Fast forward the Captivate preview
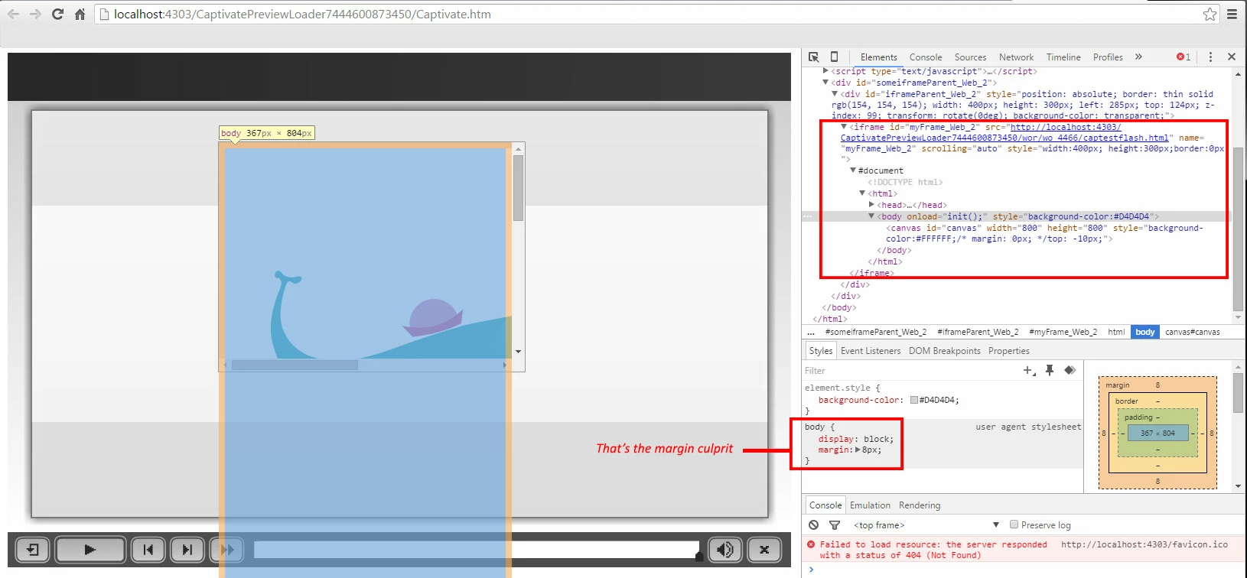Viewport: 1247px width, 578px height. tap(226, 550)
